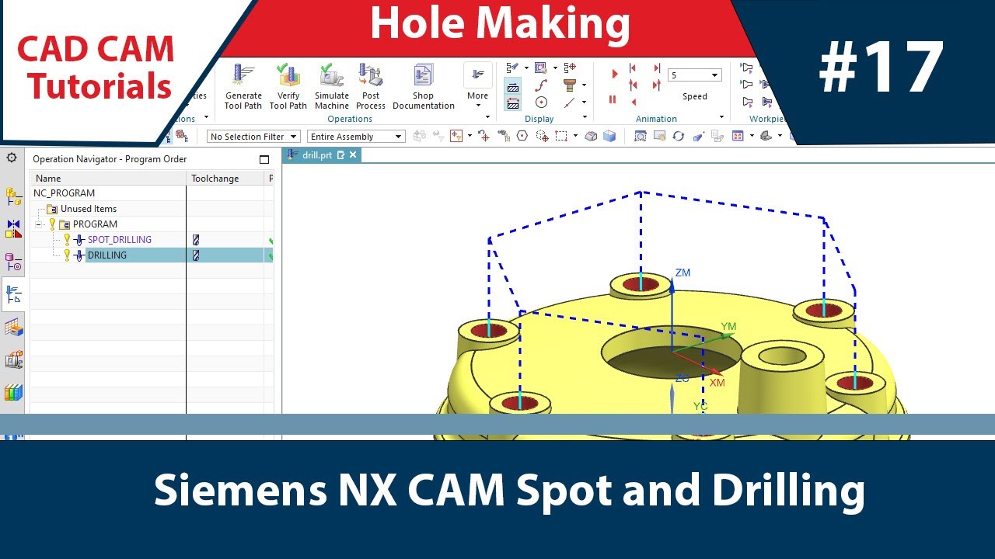This screenshot has width=995, height=559.
Task: Close the drill.prt tab
Action: click(353, 155)
